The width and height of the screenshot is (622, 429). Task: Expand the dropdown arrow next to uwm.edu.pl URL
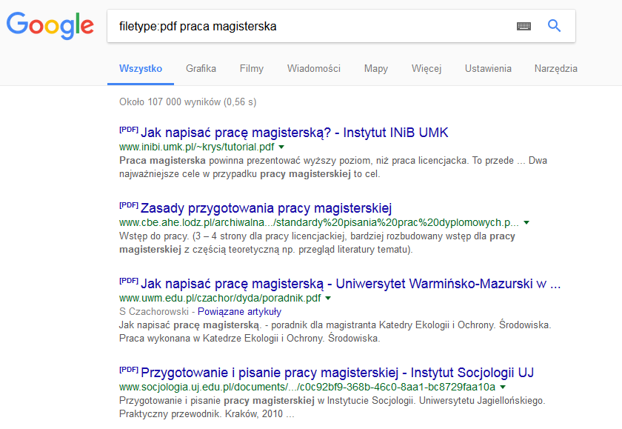[x=328, y=298]
